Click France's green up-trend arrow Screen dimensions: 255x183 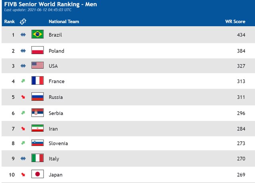pyautogui.click(x=23, y=81)
